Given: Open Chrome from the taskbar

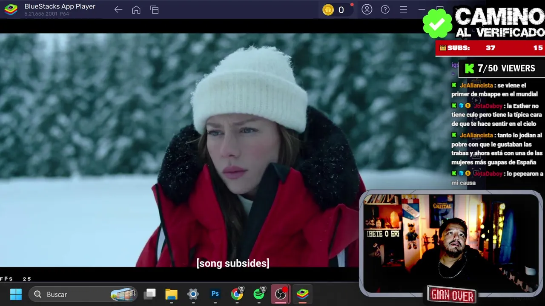Looking at the screenshot, I should coord(237,294).
